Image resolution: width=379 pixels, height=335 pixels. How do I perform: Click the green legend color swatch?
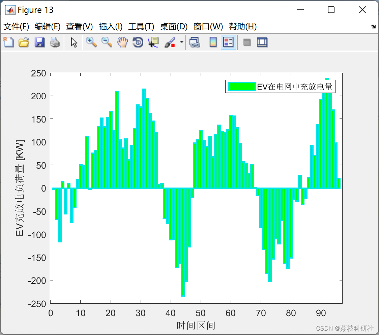click(242, 87)
